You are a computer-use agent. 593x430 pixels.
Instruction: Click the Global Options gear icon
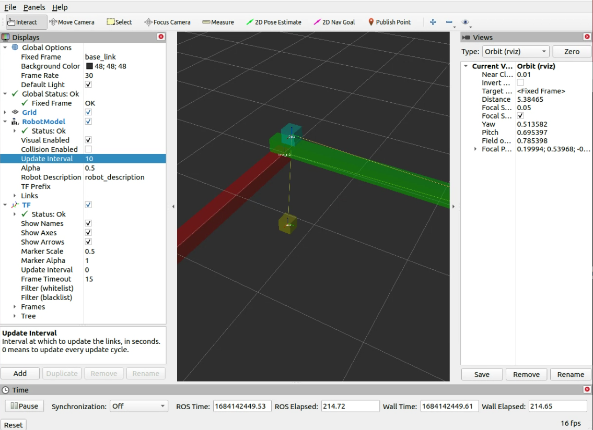coord(15,47)
